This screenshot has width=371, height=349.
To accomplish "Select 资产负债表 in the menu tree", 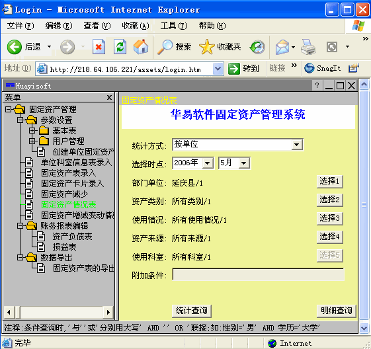I will pyautogui.click(x=72, y=236).
